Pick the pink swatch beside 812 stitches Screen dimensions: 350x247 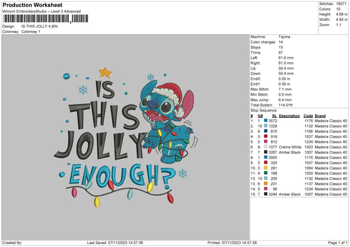[265, 142]
